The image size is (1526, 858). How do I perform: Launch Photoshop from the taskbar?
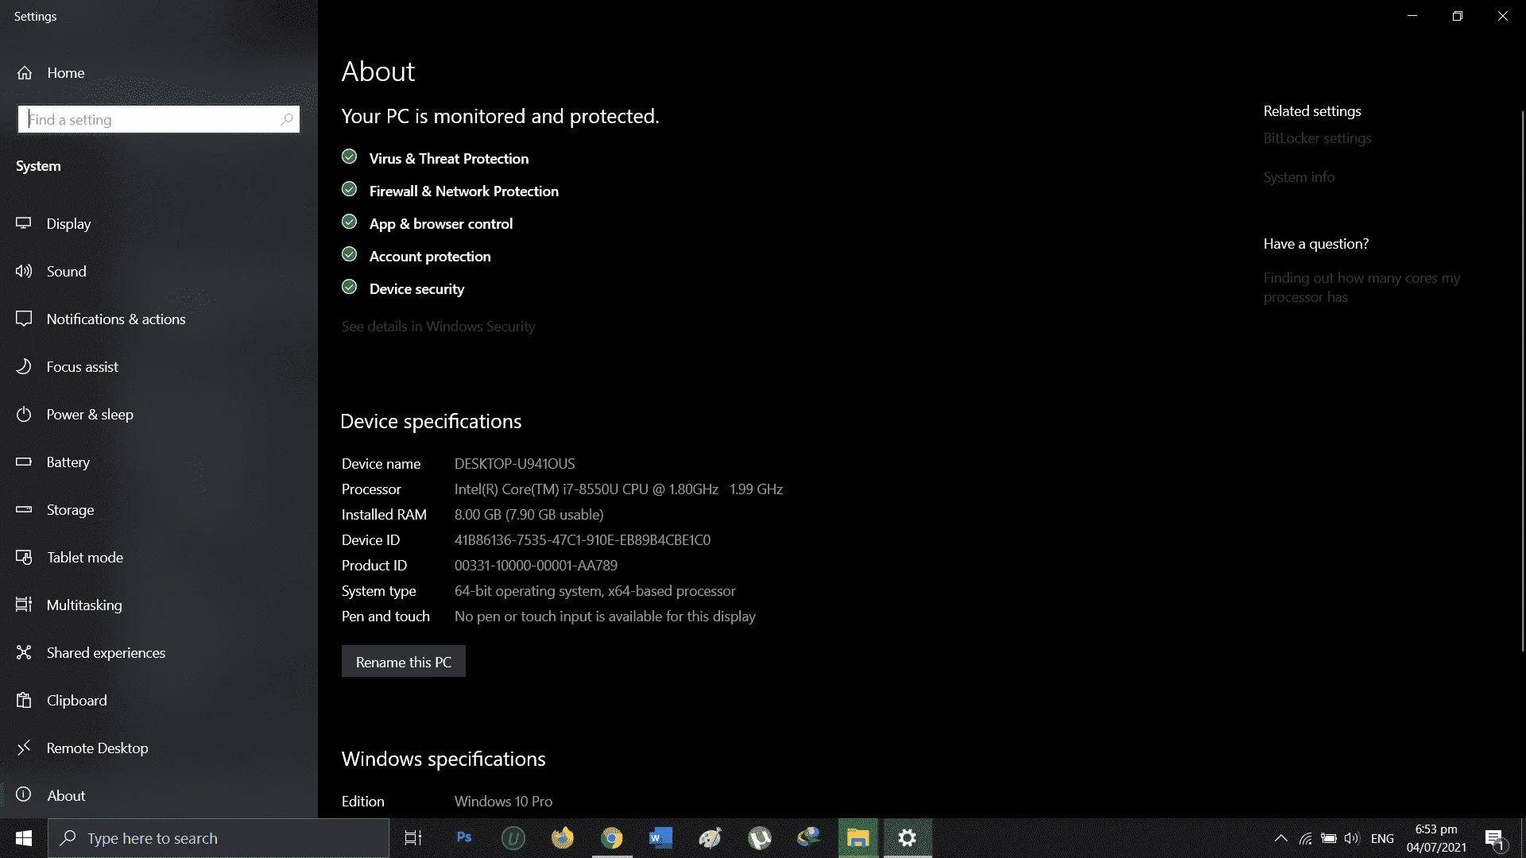[464, 838]
